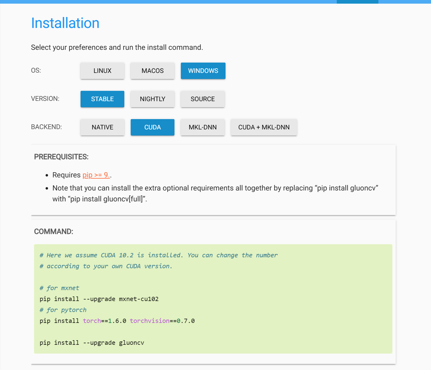Click the CUDA 10.2 assumption comment
Image resolution: width=431 pixels, height=370 pixels.
(x=158, y=255)
